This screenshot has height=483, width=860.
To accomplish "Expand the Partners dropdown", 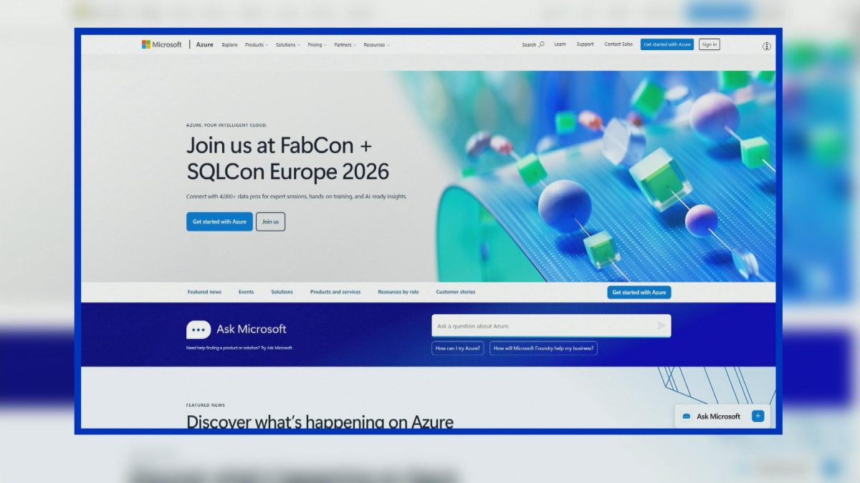I will click(x=345, y=44).
